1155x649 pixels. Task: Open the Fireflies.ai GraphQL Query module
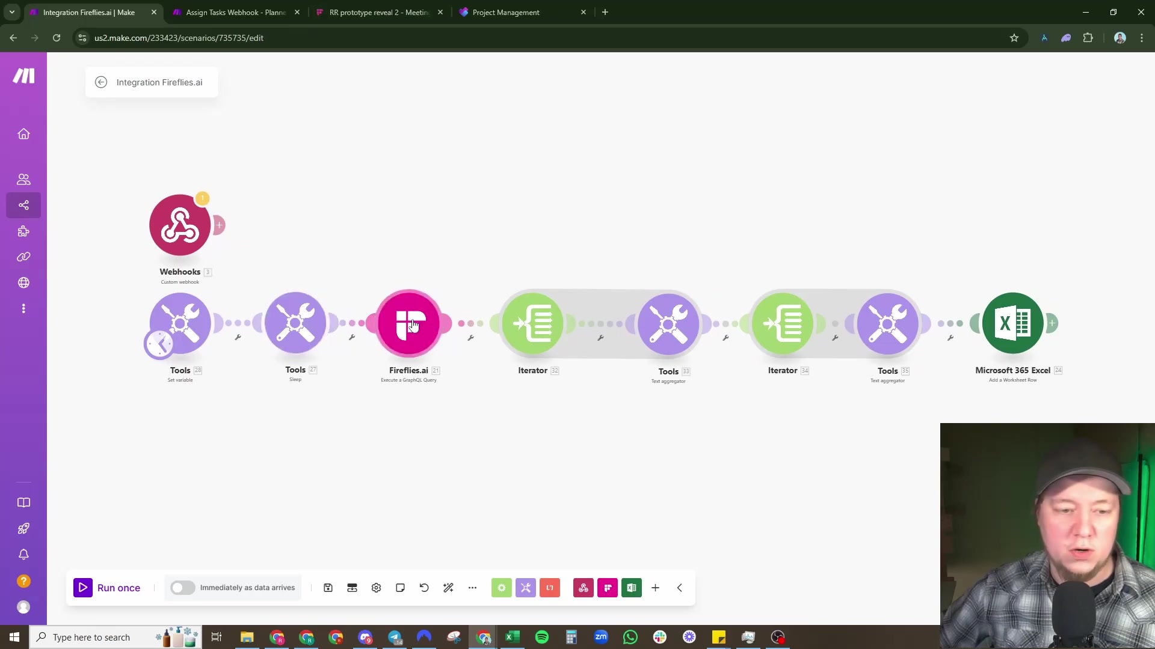(x=408, y=323)
